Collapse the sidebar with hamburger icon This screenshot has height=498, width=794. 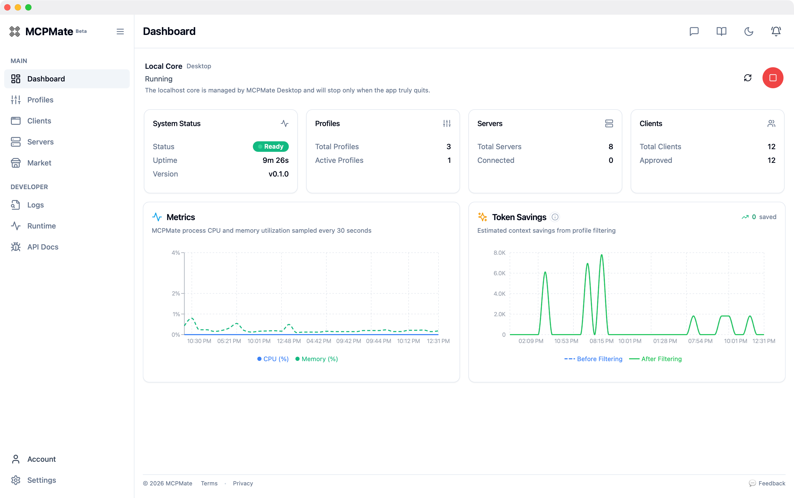click(120, 31)
